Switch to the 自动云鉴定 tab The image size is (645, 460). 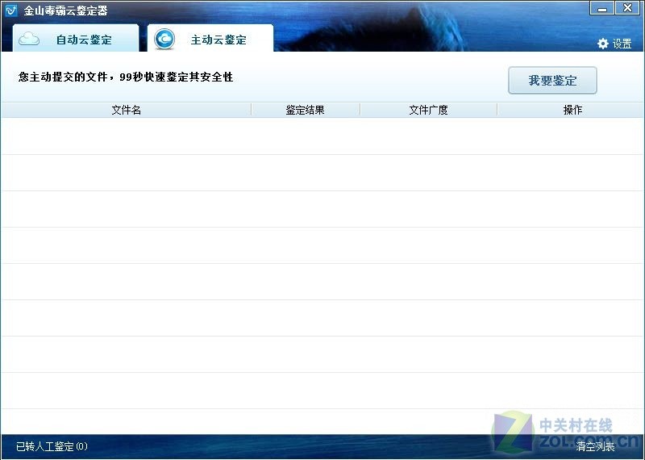(x=76, y=38)
